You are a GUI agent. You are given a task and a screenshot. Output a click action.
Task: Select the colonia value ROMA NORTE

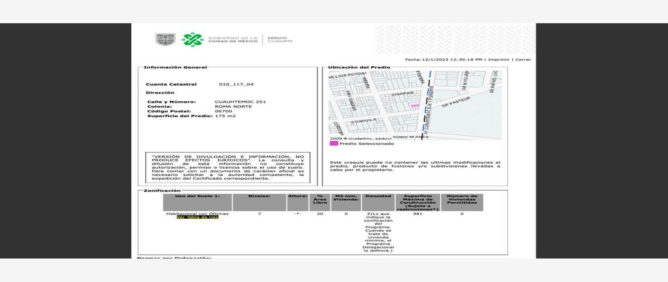(x=233, y=107)
